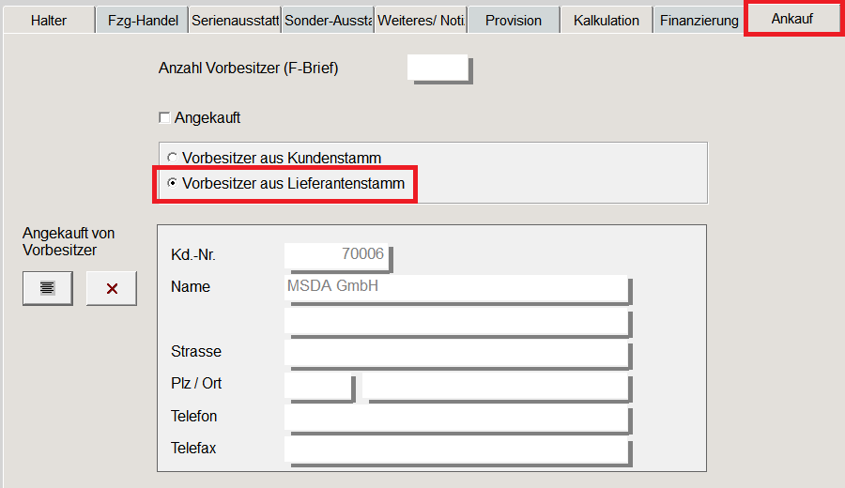Select Vorbesitzer aus Lieferantenstamm option
845x488 pixels.
click(172, 184)
